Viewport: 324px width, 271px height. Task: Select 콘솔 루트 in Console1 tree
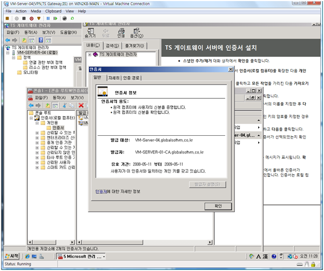[x=43, y=113]
